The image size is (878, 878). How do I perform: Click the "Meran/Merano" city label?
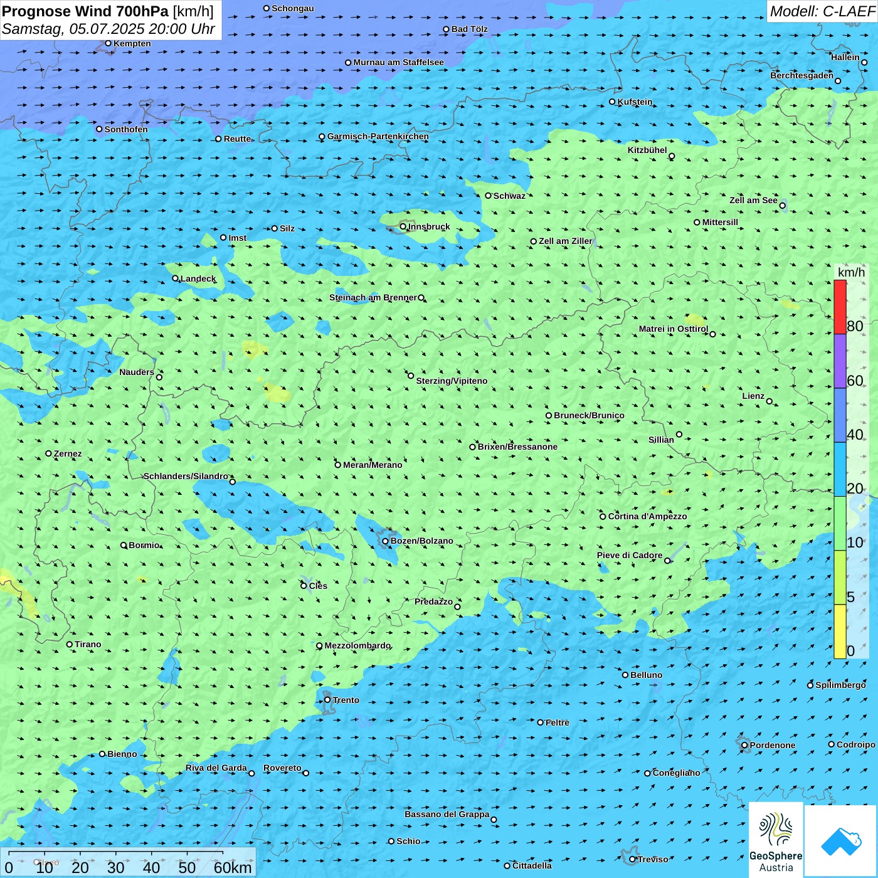pyautogui.click(x=373, y=465)
